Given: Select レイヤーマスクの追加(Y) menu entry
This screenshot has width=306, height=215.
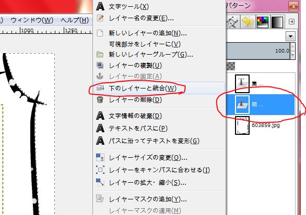Looking at the screenshot, I should point(159,199).
